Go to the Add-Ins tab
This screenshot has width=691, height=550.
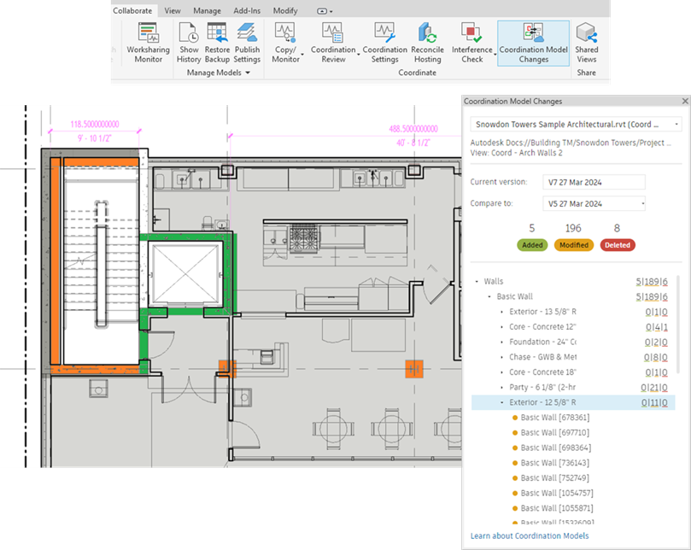[247, 10]
